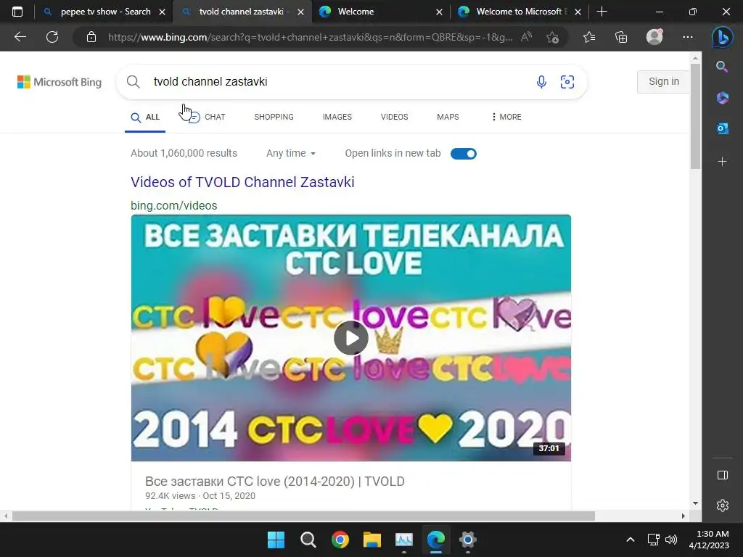743x557 pixels.
Task: Open a new browser tab
Action: click(602, 12)
